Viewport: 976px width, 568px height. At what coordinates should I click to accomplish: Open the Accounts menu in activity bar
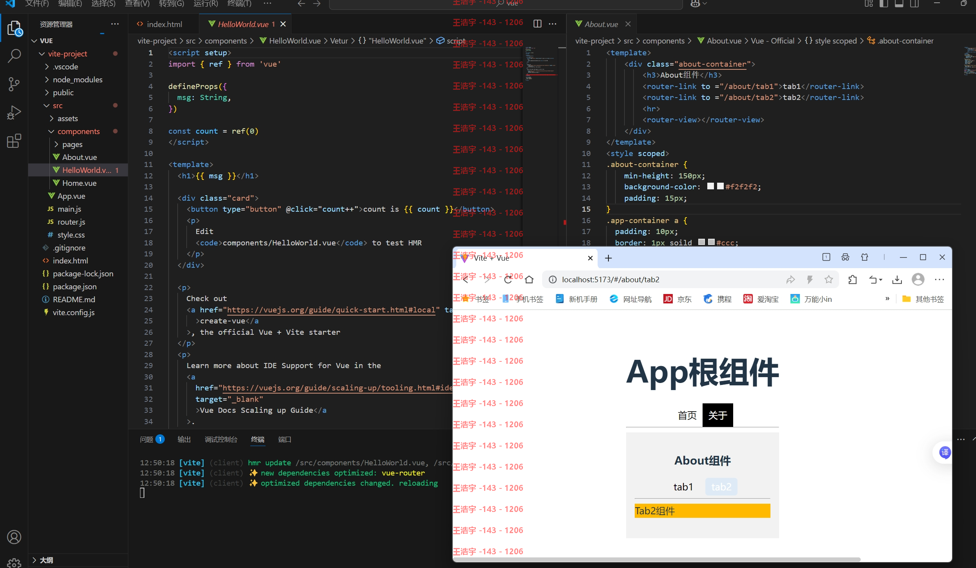tap(15, 537)
